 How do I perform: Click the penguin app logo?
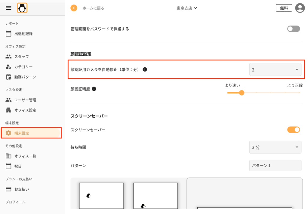point(22,8)
